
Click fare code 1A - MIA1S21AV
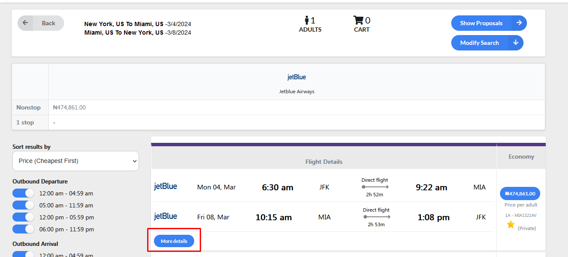point(521,216)
